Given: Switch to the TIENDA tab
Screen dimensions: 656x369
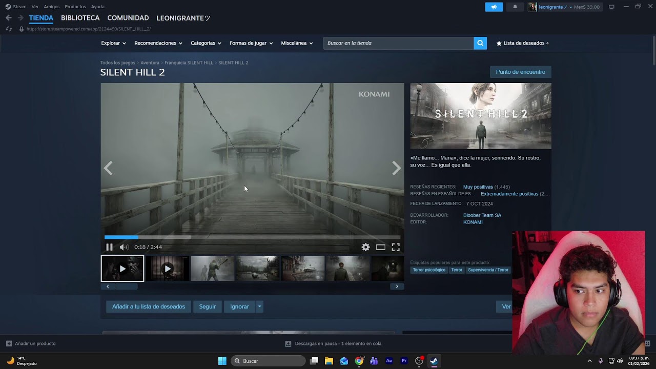Looking at the screenshot, I should click(41, 18).
